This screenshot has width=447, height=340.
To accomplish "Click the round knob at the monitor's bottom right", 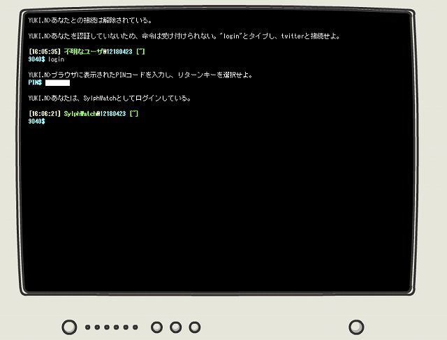I will (x=356, y=327).
